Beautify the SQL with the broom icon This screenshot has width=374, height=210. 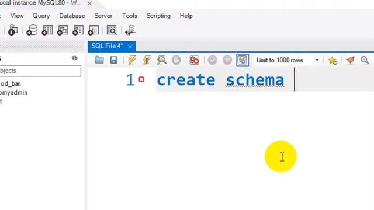point(350,60)
